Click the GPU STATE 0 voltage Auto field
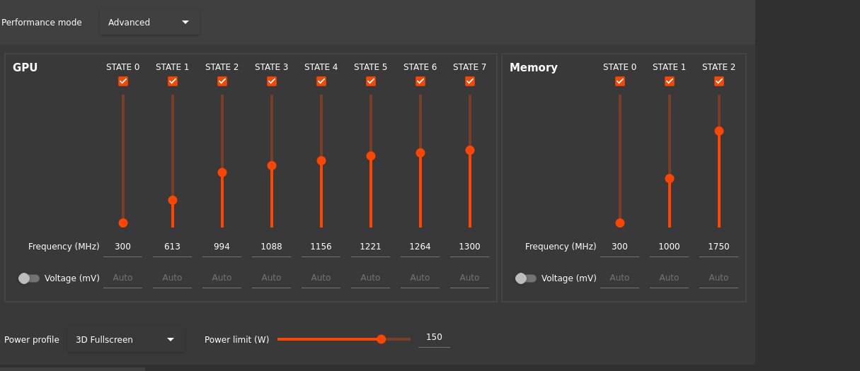This screenshot has width=860, height=371. pyautogui.click(x=123, y=278)
